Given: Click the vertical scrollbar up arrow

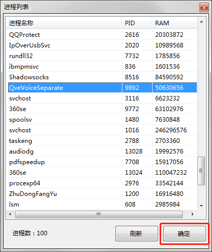Looking at the screenshot, I should pyautogui.click(x=201, y=22).
